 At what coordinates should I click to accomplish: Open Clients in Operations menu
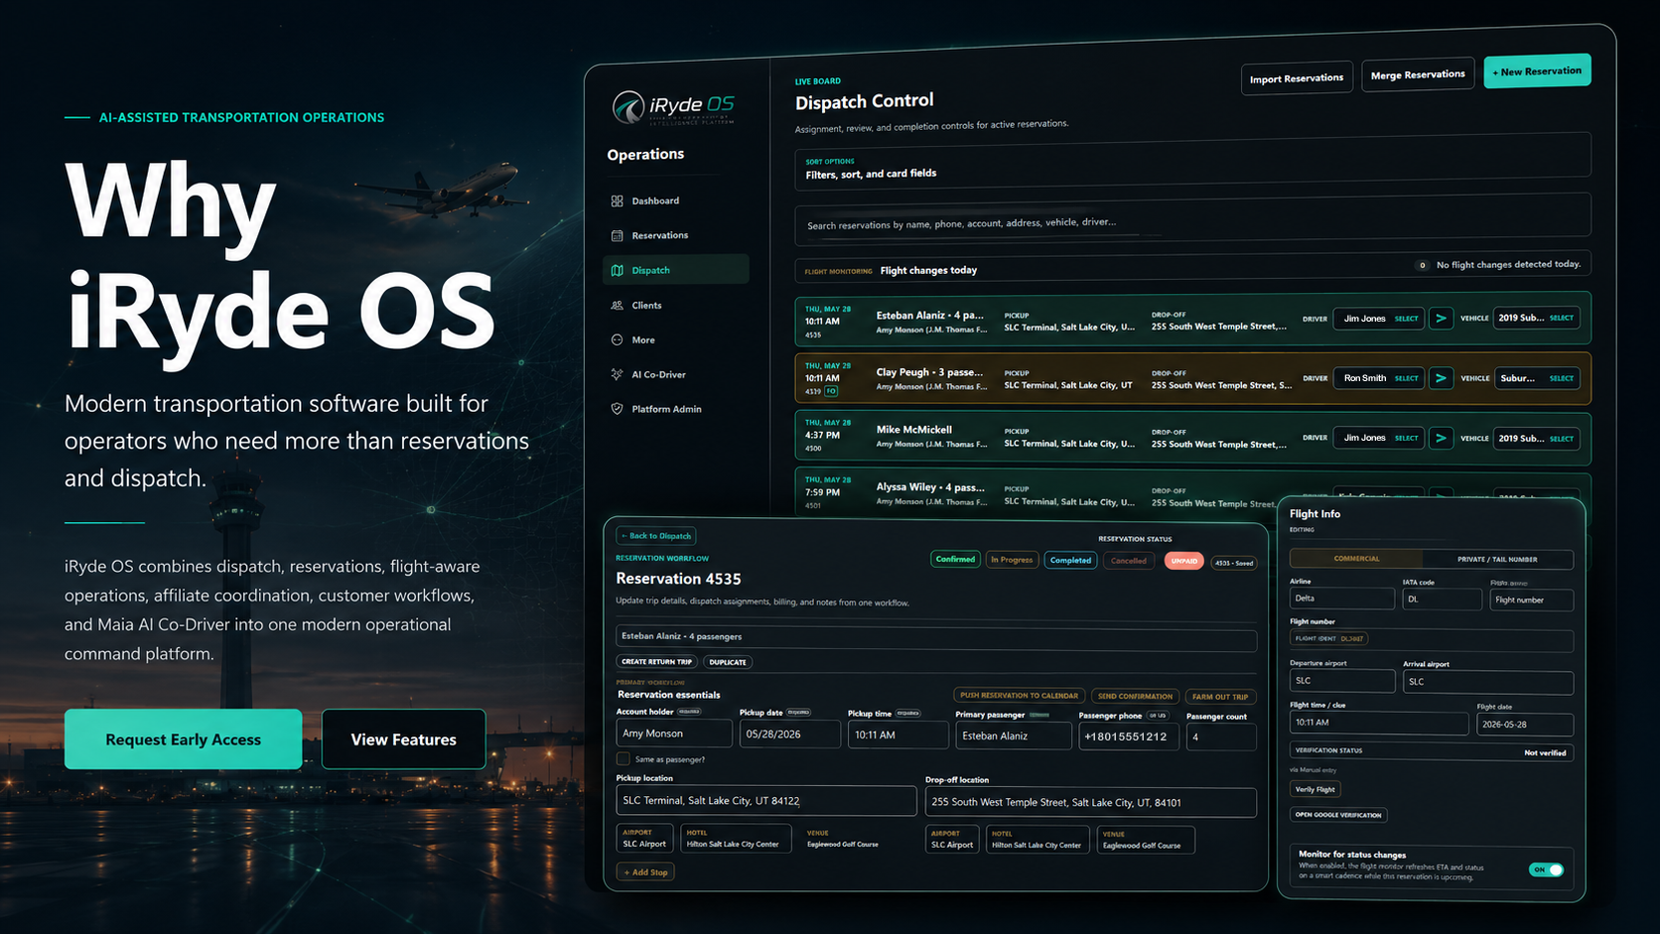click(x=646, y=305)
